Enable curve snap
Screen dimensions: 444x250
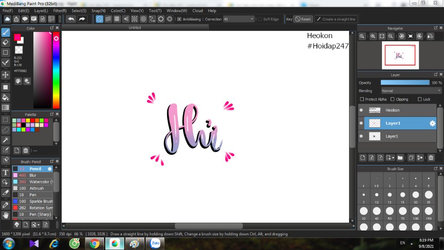pyautogui.click(x=152, y=19)
